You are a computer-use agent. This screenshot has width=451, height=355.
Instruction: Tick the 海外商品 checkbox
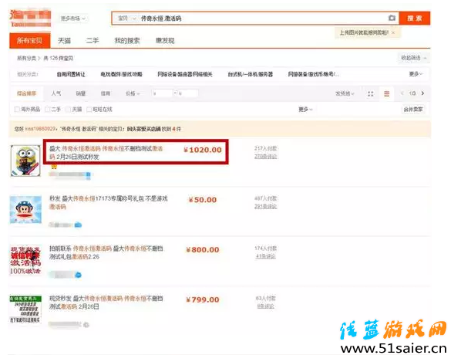(x=17, y=110)
